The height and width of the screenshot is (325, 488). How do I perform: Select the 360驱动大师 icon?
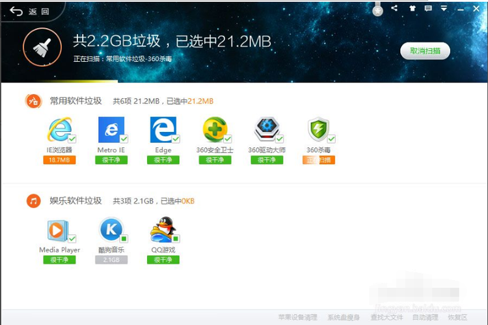pyautogui.click(x=267, y=129)
